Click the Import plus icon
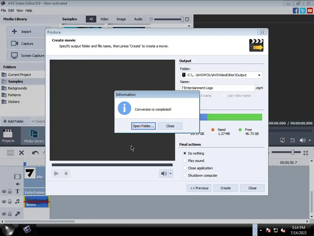The height and width of the screenshot is (236, 314). point(14,31)
